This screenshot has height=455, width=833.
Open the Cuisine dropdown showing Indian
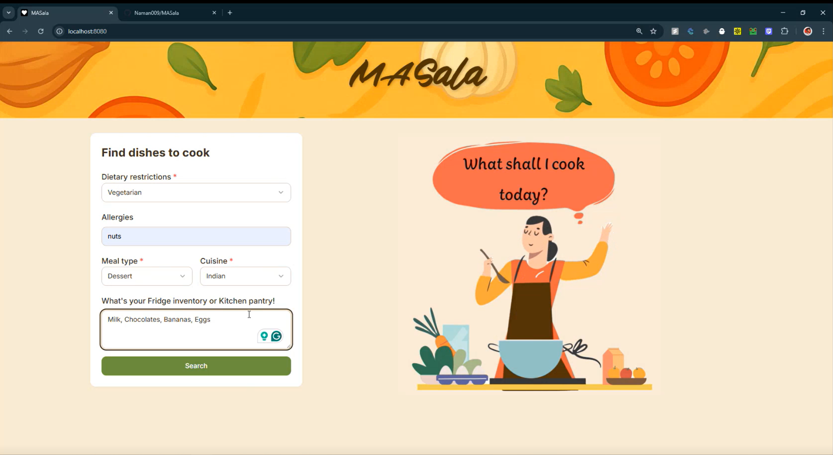tap(246, 276)
